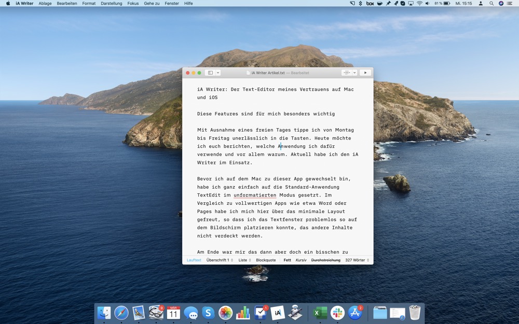Click the Blockquote button
Screen dimensions: 519x324
pos(266,260)
